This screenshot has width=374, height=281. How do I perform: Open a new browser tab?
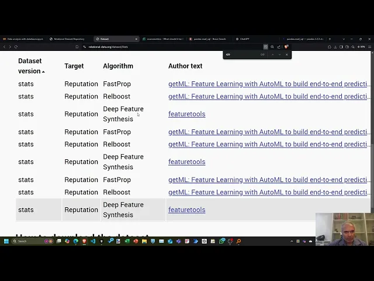pyautogui.click(x=330, y=39)
